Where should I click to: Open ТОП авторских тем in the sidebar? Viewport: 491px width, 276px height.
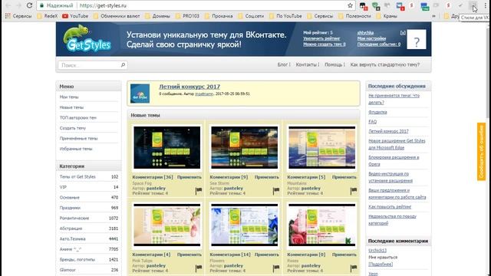pos(78,117)
